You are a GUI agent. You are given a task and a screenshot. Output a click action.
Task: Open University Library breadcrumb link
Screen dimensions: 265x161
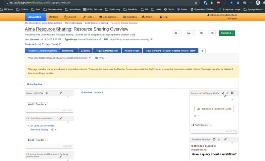pos(74,23)
